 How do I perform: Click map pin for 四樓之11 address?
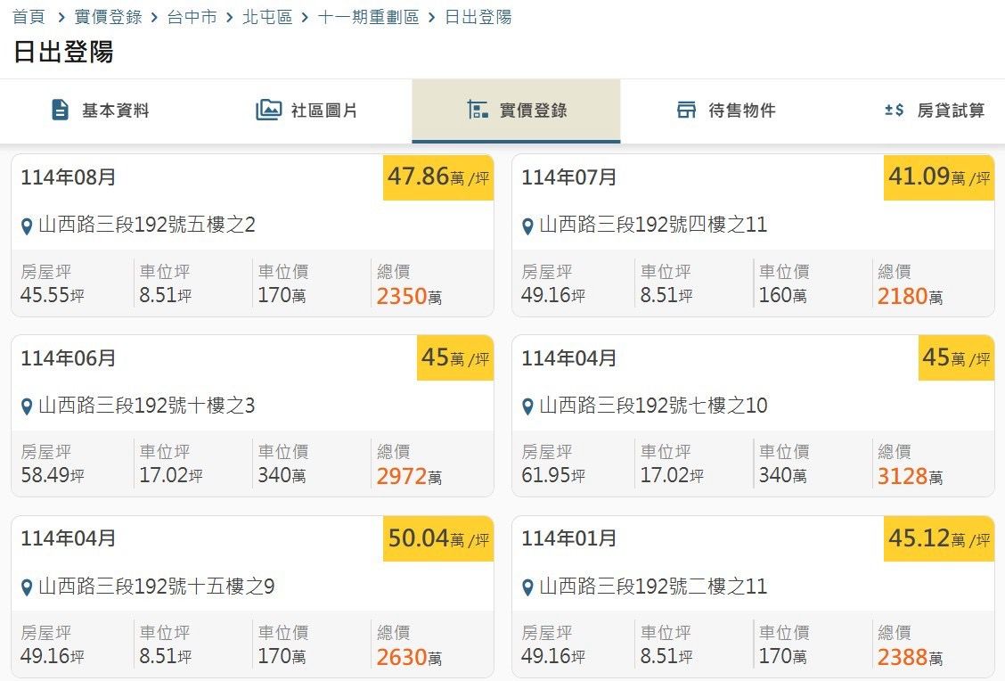(x=527, y=226)
